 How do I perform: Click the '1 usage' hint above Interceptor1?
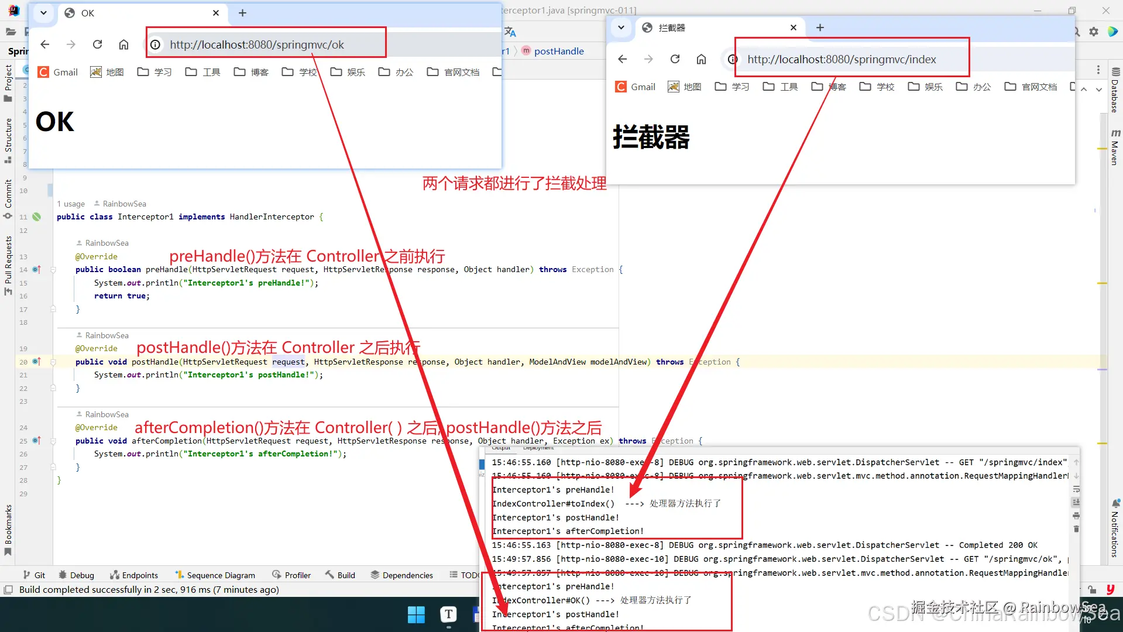pos(70,204)
